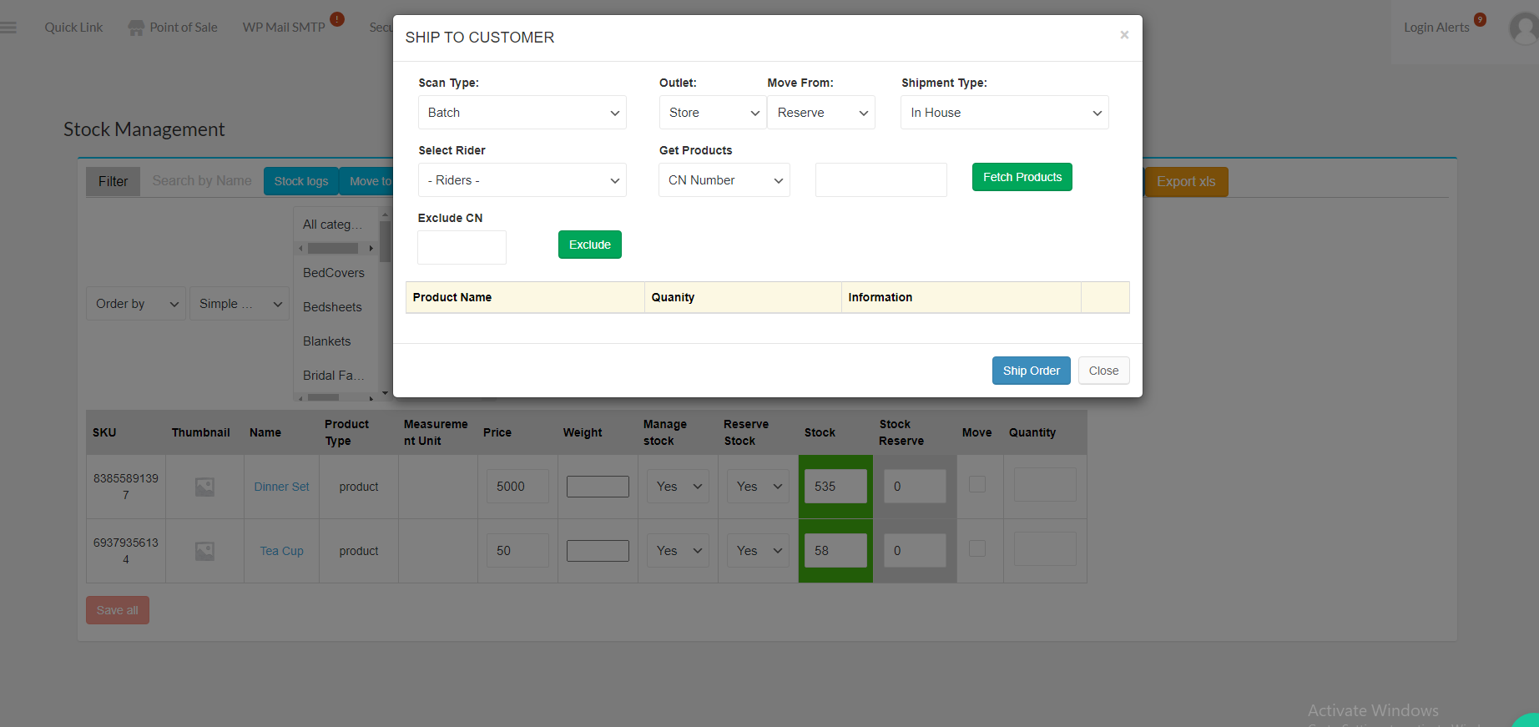This screenshot has height=727, width=1539.
Task: Select the Filter tab
Action: [114, 181]
